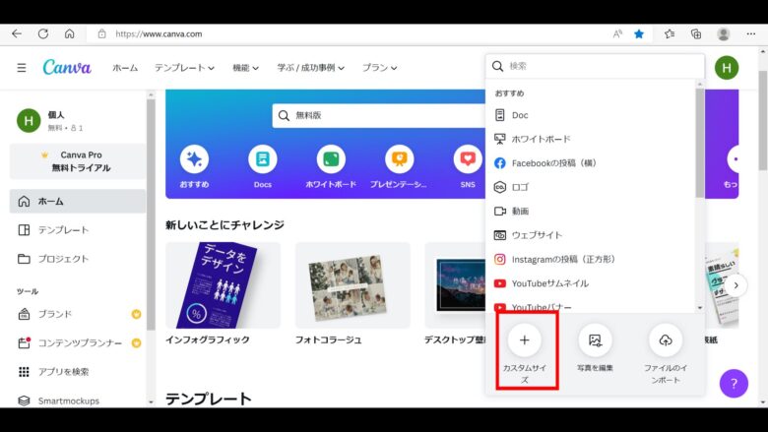Open browser collections icon
The image size is (768, 432).
click(x=696, y=33)
